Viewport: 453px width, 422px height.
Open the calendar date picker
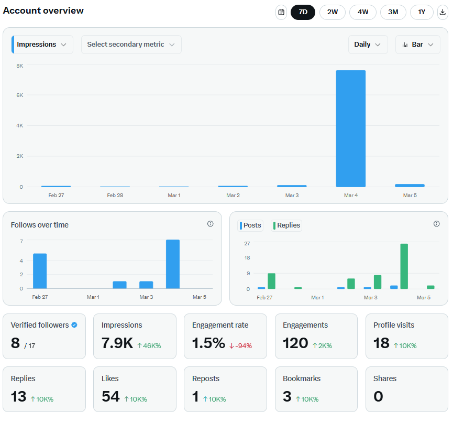point(281,12)
